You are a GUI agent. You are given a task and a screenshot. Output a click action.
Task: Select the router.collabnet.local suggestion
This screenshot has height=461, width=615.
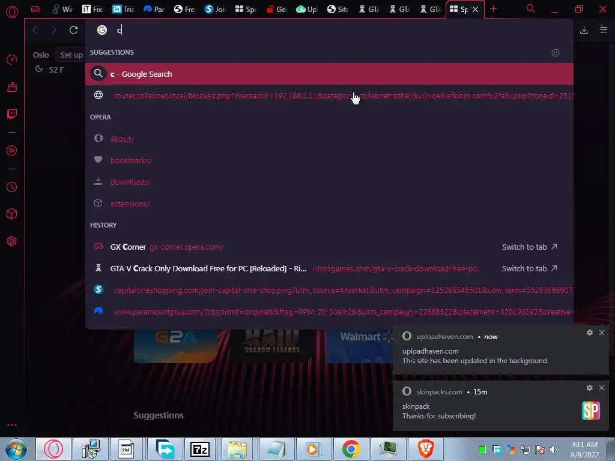point(329,95)
